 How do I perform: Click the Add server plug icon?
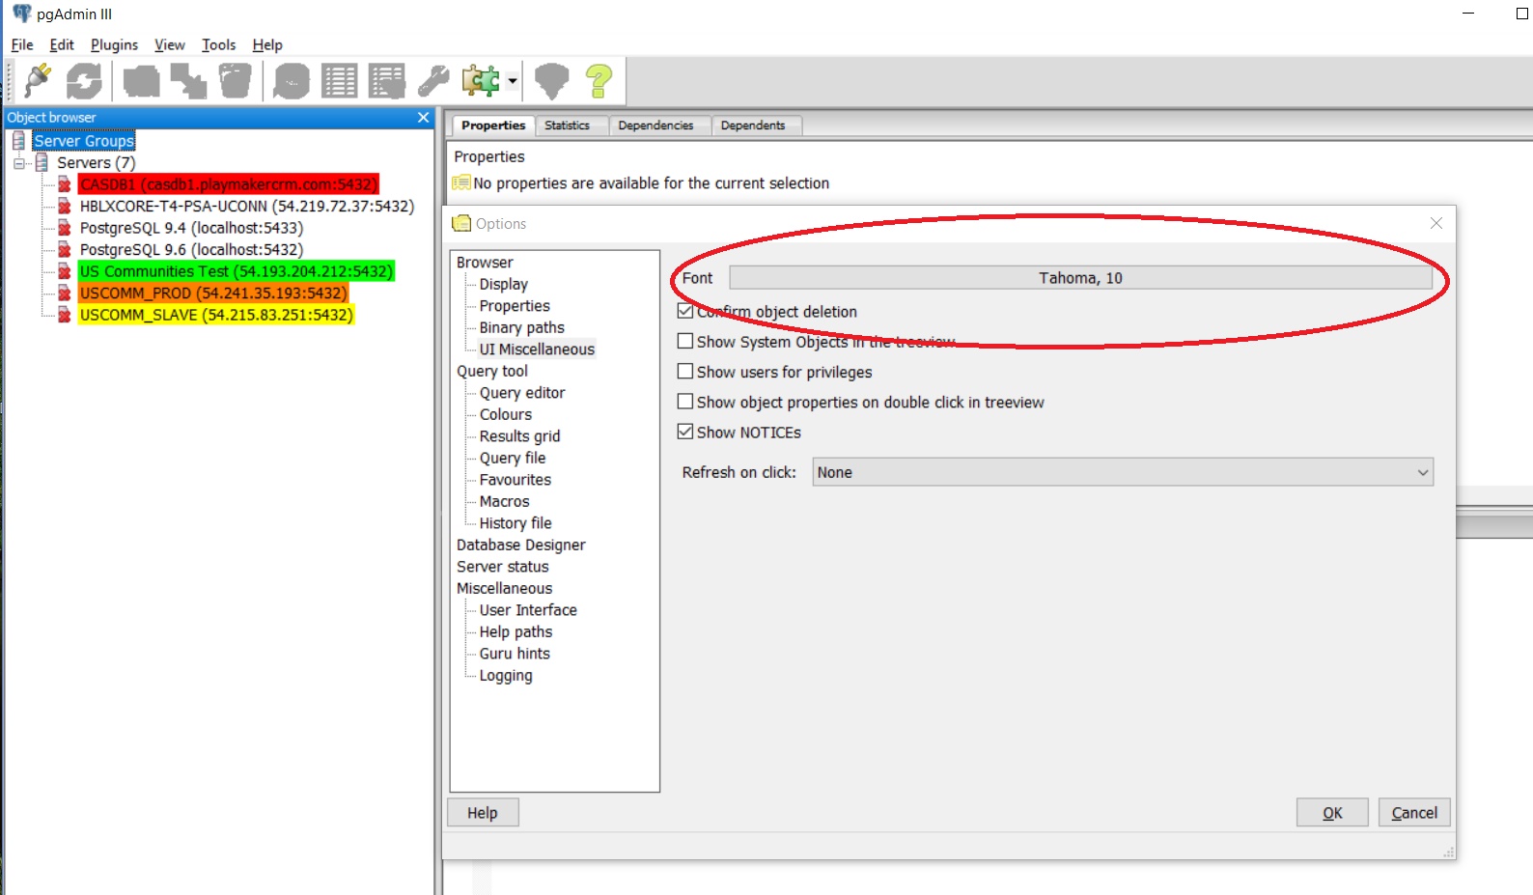coord(38,81)
